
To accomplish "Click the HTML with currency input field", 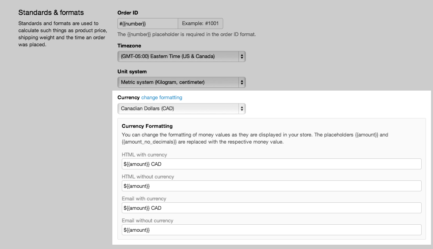I will click(271, 164).
